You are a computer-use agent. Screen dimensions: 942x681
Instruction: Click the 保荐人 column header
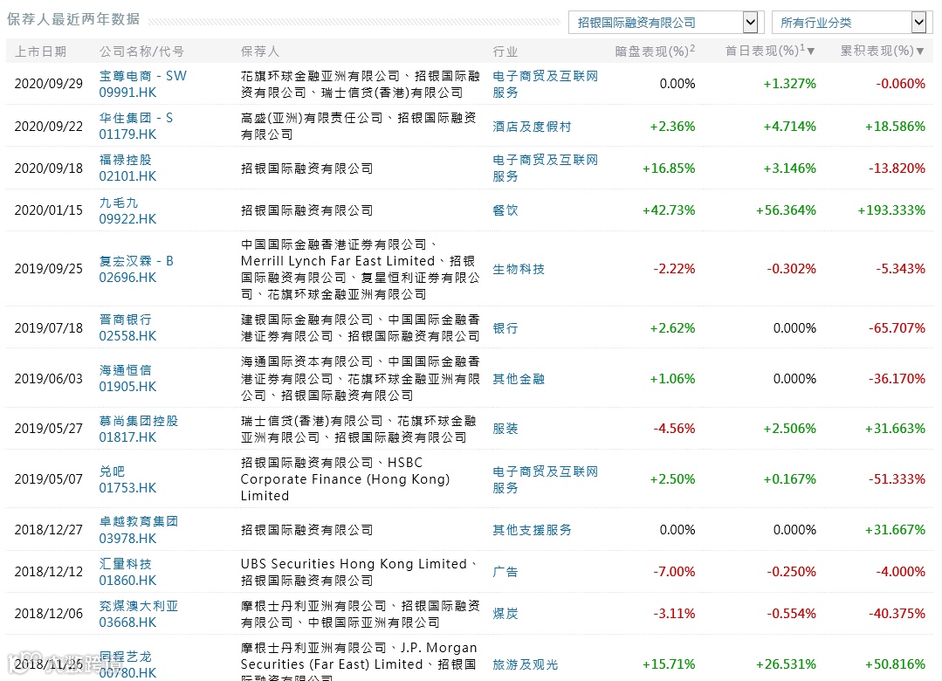[x=259, y=52]
